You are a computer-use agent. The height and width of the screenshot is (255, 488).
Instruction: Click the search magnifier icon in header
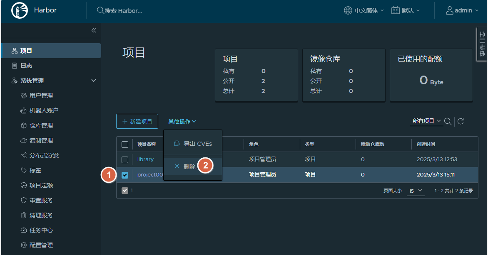(x=100, y=10)
